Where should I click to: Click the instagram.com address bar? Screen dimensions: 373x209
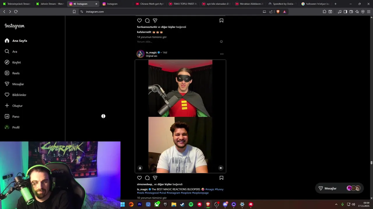pyautogui.click(x=172, y=12)
